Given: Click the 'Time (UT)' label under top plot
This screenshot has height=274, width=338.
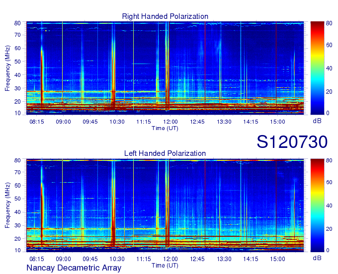Looking at the screenshot, I should 165,128.
